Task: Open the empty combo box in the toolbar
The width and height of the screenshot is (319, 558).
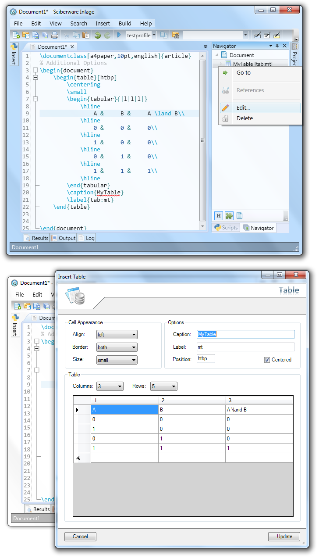Action: [x=245, y=36]
